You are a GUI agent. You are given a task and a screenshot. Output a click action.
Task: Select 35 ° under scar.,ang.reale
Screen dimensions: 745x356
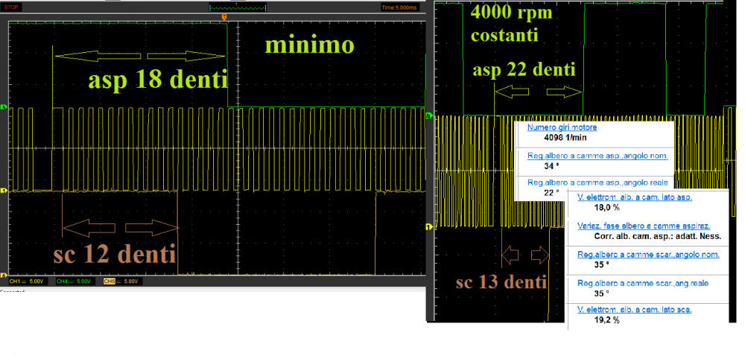click(x=603, y=293)
